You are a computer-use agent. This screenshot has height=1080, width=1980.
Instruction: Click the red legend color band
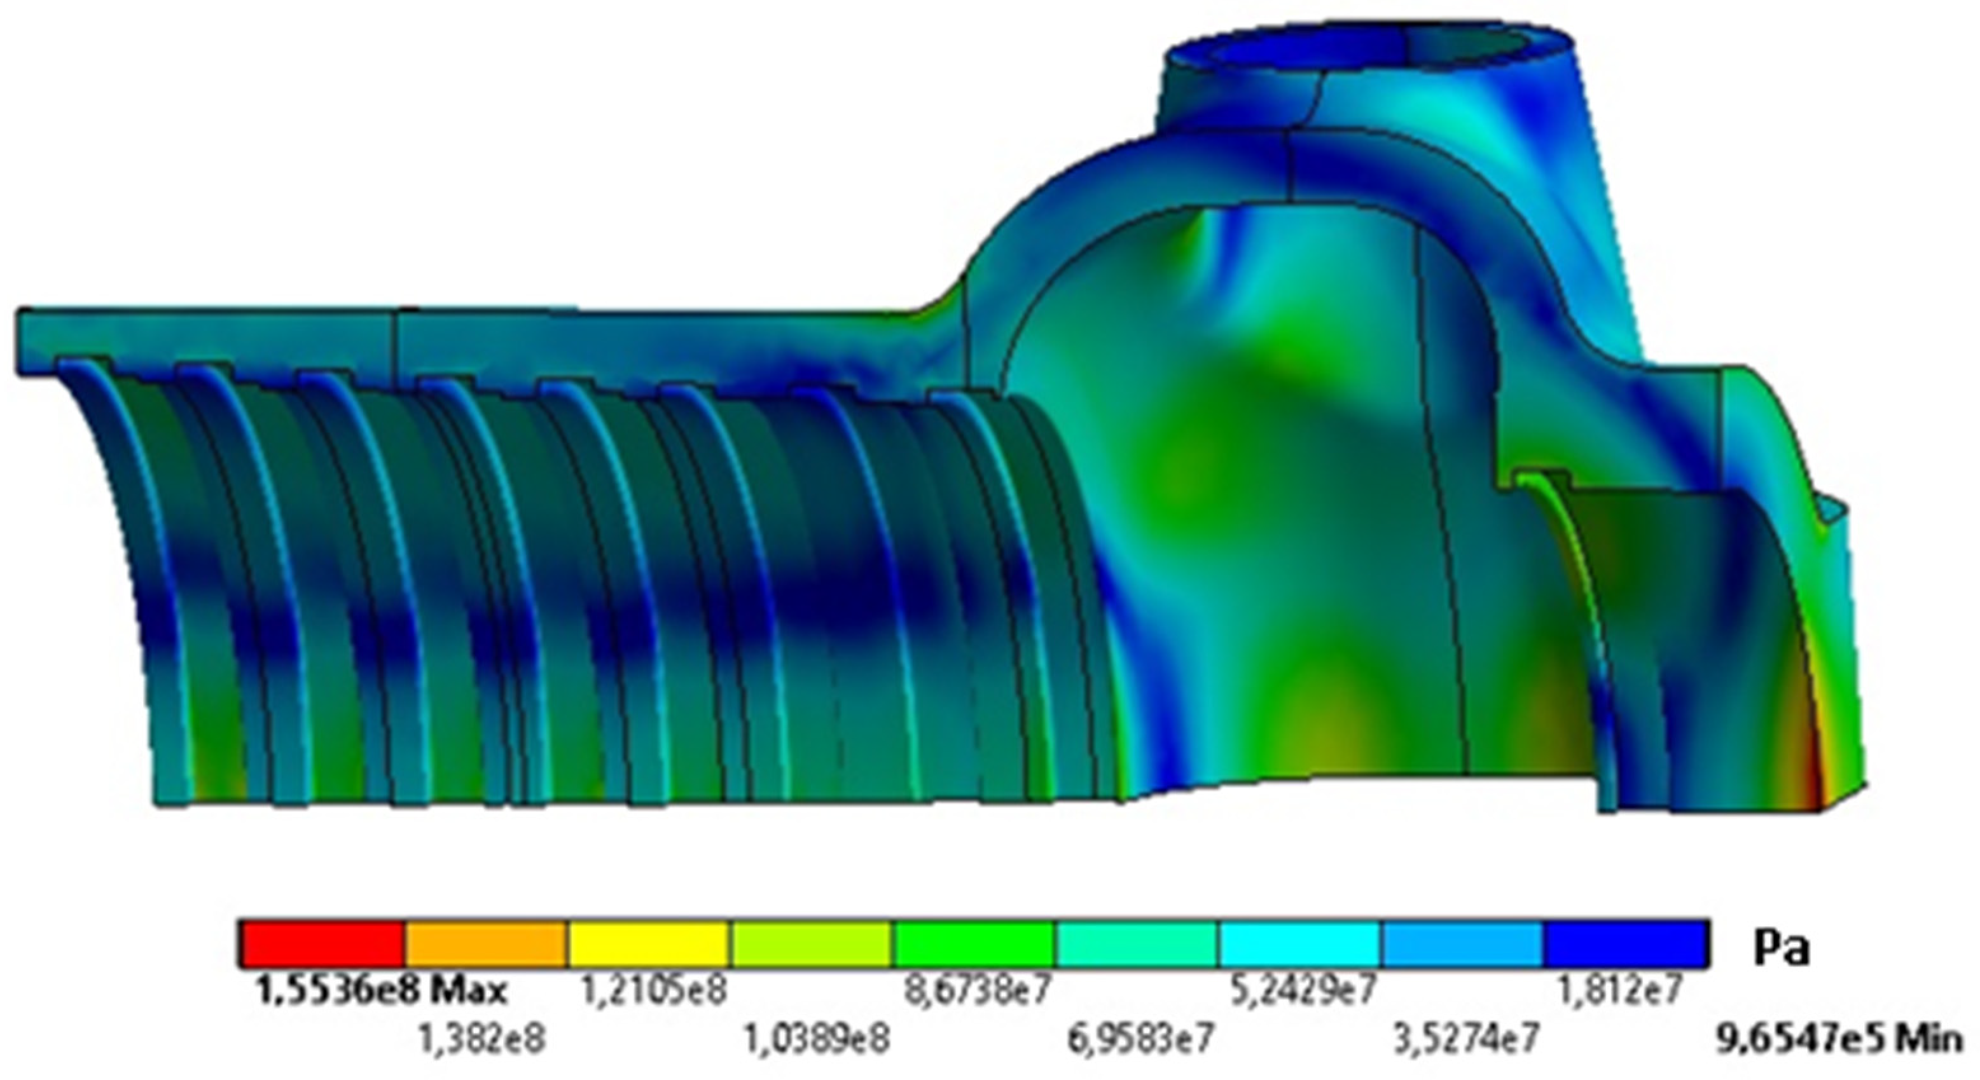coord(321,943)
